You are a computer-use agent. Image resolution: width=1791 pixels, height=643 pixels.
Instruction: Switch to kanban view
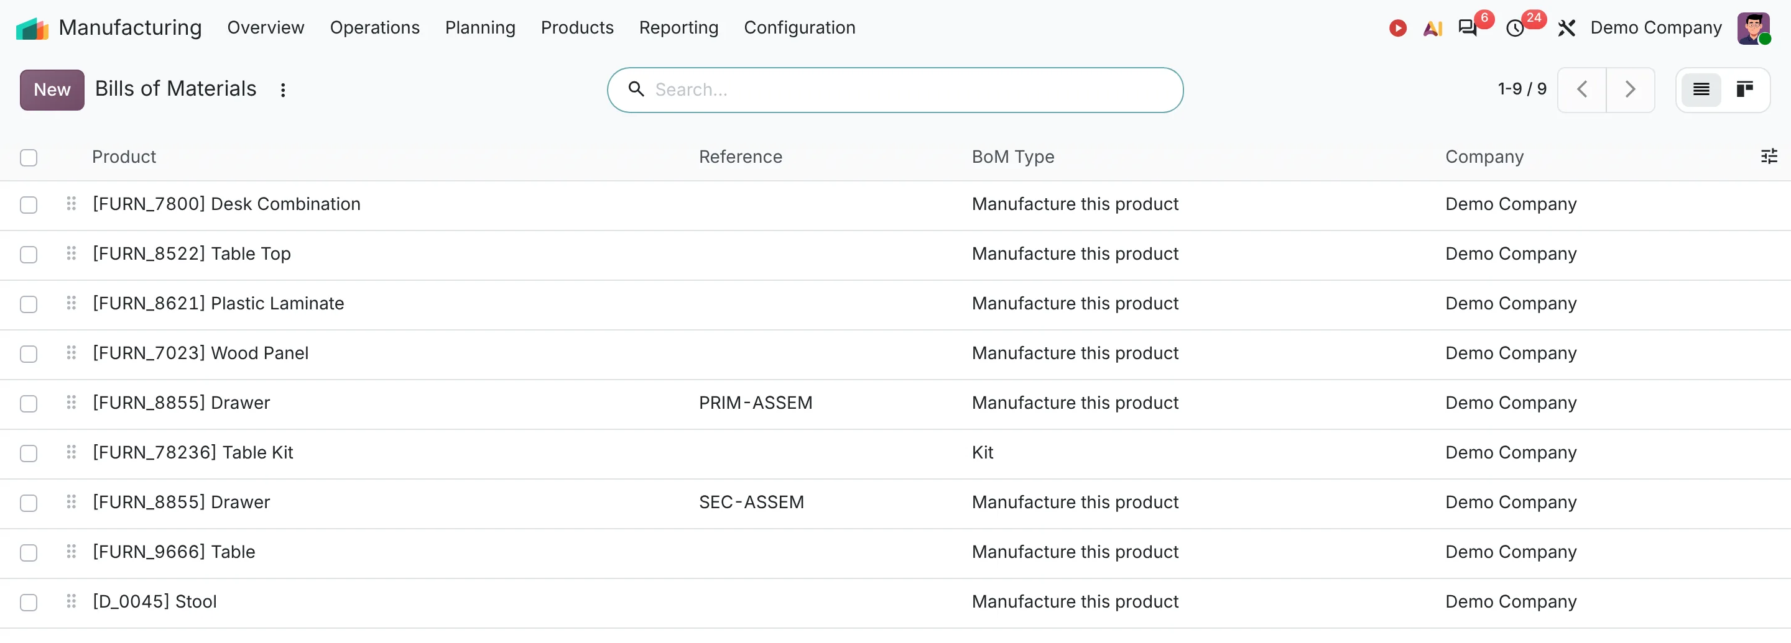click(x=1744, y=89)
